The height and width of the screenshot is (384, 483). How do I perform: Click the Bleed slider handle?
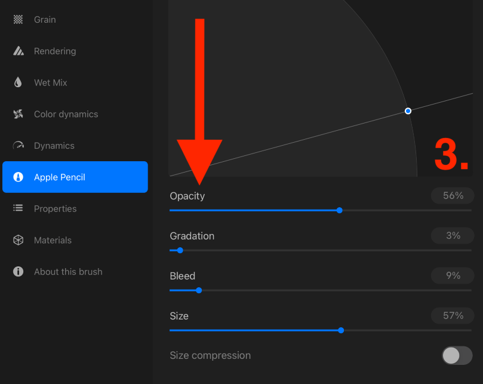[199, 290]
